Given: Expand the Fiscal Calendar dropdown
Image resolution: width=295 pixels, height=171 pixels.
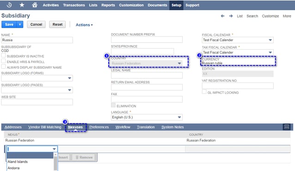Looking at the screenshot, I should 270,40.
